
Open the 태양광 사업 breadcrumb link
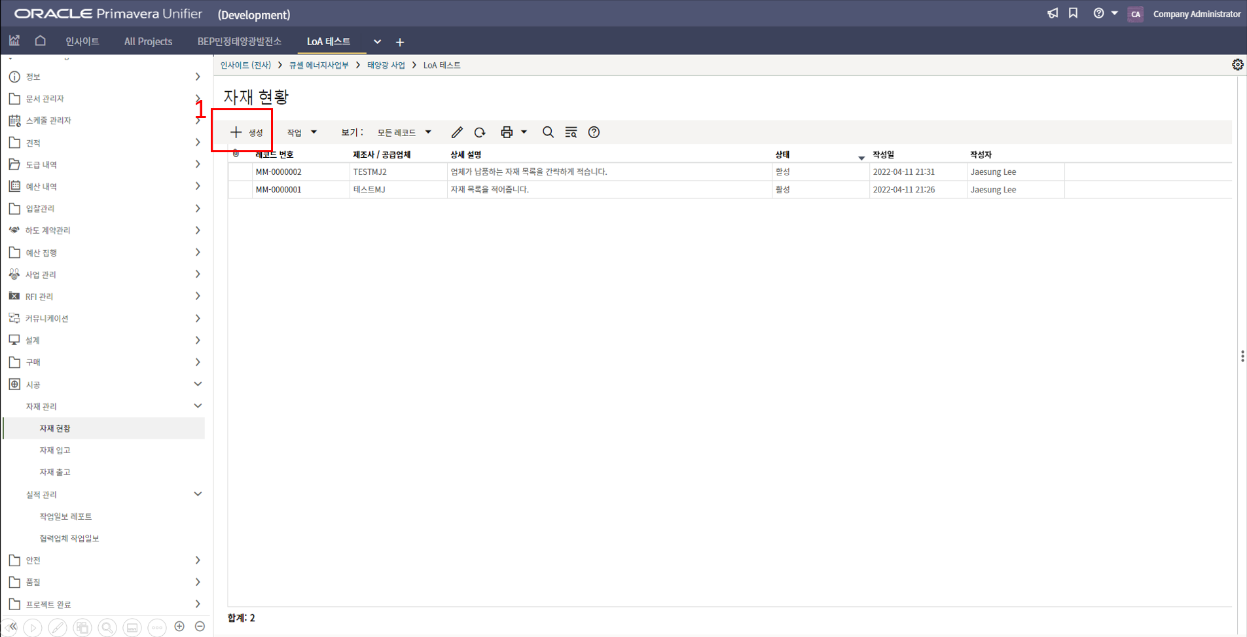(386, 65)
